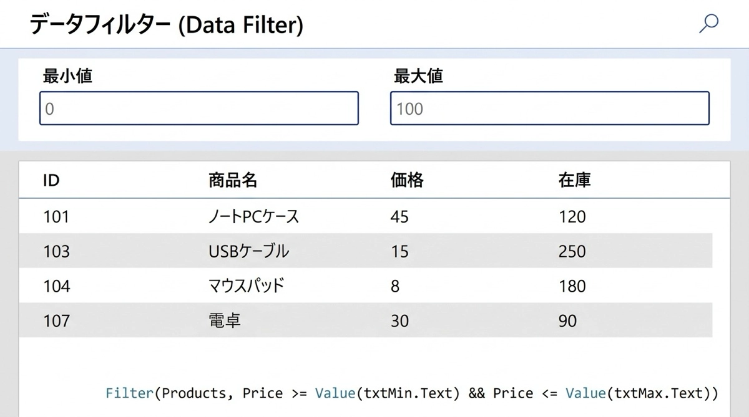The image size is (749, 417).
Task: Click the 最小値 input field
Action: (198, 108)
